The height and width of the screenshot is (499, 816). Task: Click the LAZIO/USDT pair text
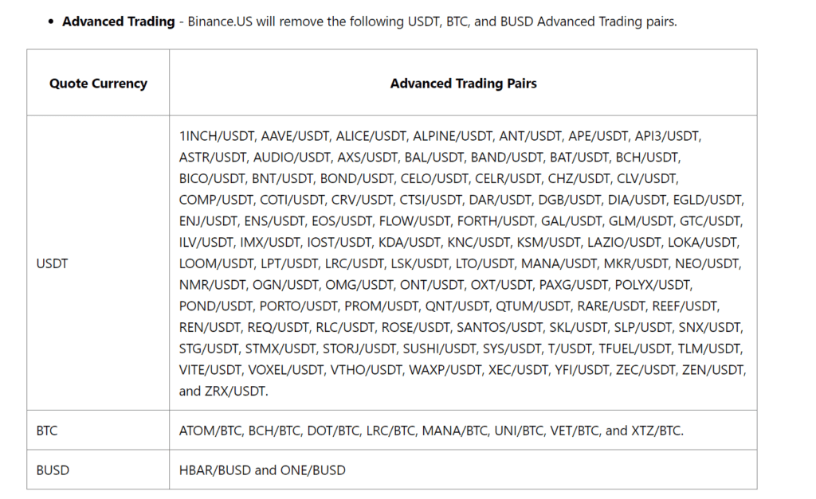625,242
